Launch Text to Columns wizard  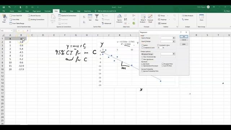tap(119, 19)
